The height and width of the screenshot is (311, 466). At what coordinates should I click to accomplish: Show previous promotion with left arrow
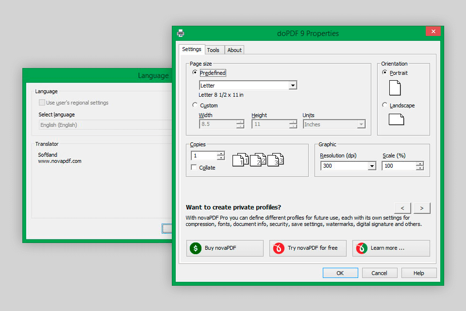[402, 208]
